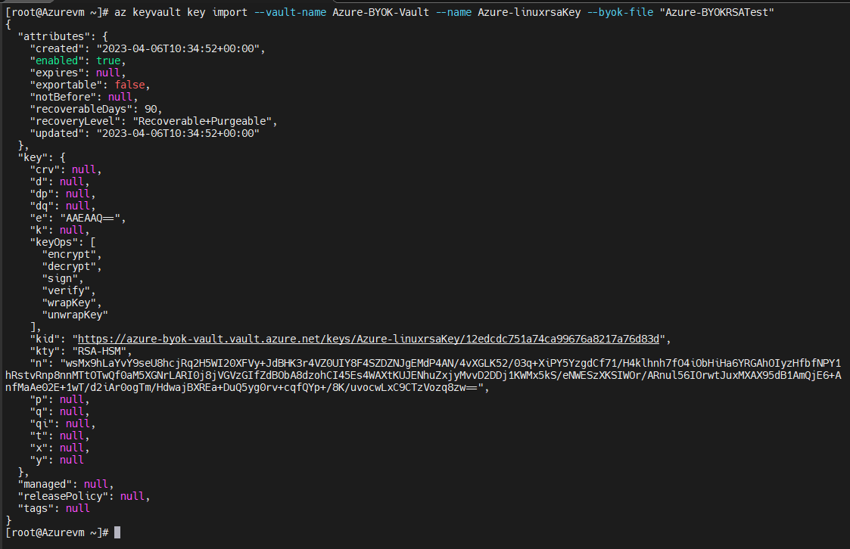Click the "d" null line

coord(59,181)
